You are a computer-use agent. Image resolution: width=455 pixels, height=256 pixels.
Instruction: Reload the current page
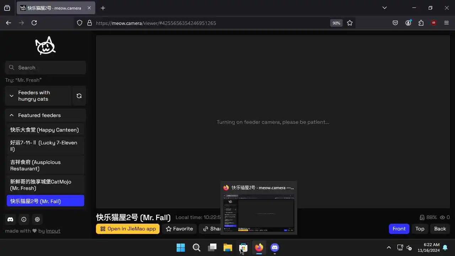coord(34,23)
